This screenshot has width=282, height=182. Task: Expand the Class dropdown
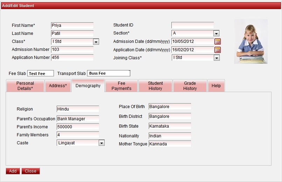[96, 42]
